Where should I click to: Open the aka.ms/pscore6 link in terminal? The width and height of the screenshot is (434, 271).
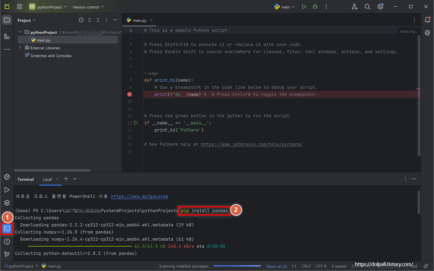click(140, 196)
